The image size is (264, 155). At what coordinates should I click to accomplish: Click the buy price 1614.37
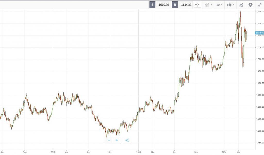[x=186, y=4]
